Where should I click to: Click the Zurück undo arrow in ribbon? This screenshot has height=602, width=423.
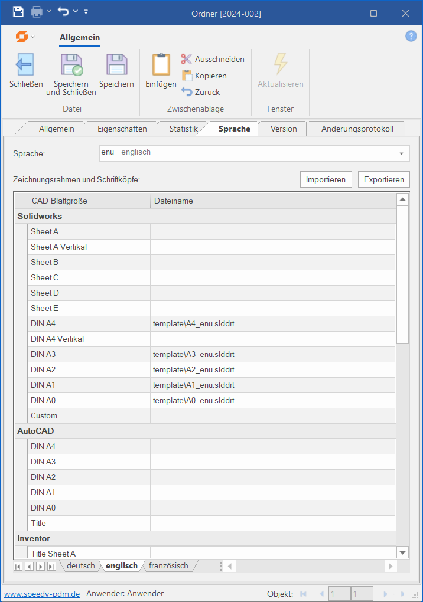(187, 92)
